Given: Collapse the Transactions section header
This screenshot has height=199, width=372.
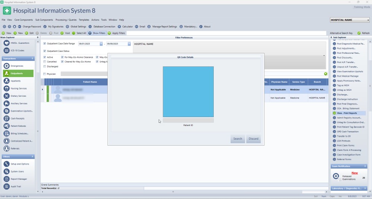Looking at the screenshot, I should 32,59.
